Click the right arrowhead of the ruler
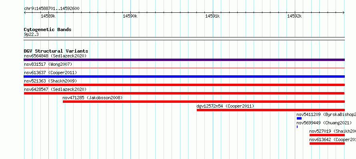Image resolution: width=356 pixels, height=159 pixels. 344,13
